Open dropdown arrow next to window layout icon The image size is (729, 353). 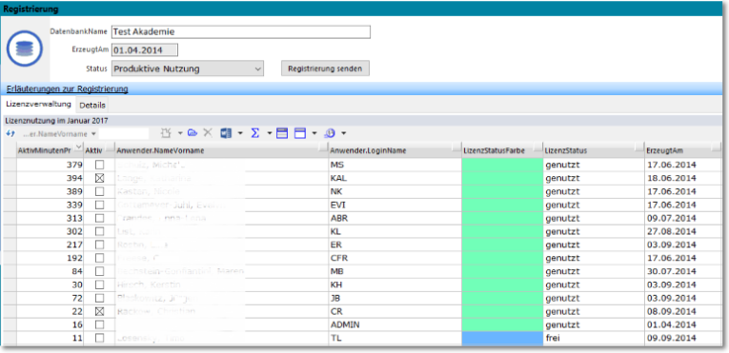click(x=314, y=134)
